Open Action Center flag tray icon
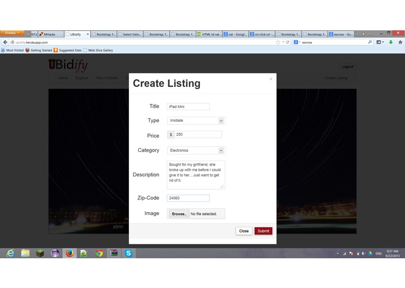405x288 pixels. [351, 254]
